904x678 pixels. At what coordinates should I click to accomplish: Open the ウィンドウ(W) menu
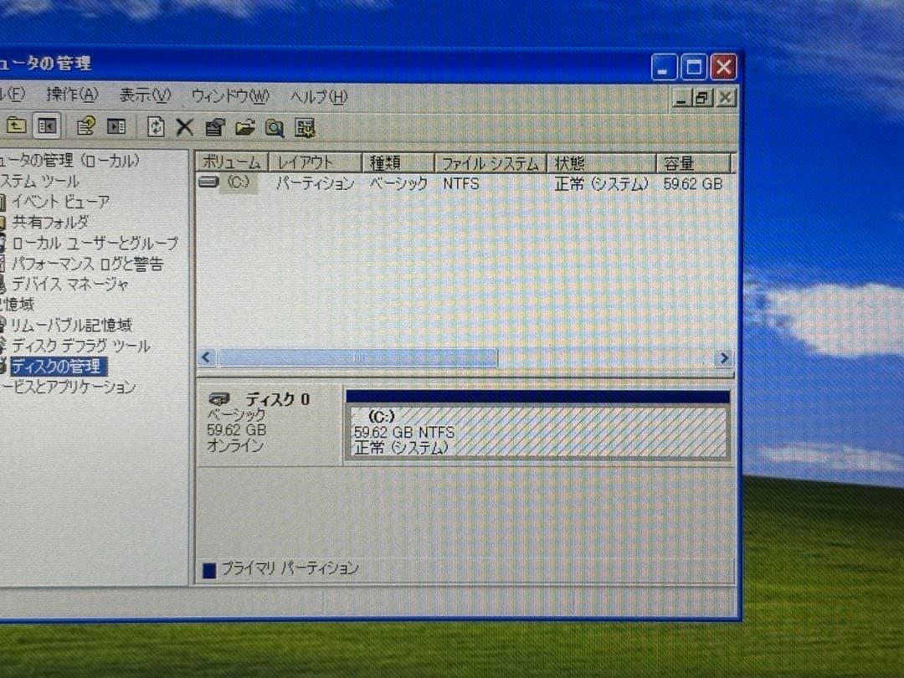230,95
